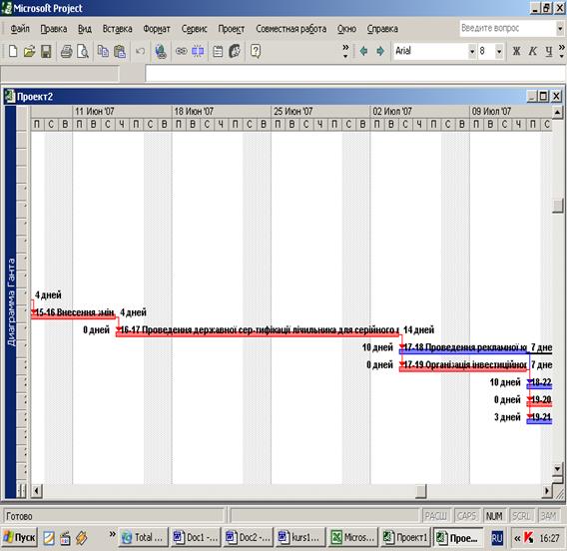The height and width of the screenshot is (551, 567).
Task: Click the Paste clipboard icon
Action: tap(120, 51)
